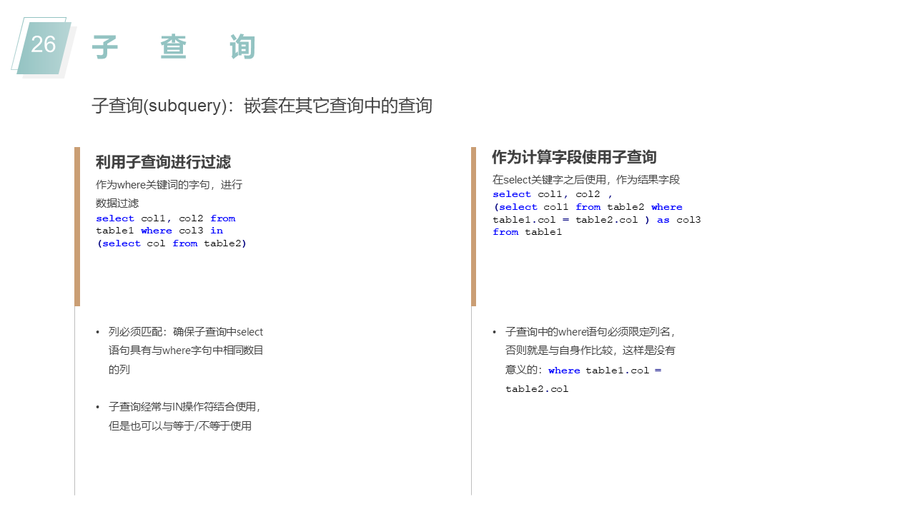
Task: Click text line 但是也可以与等于/不等于使用
Action: (180, 426)
